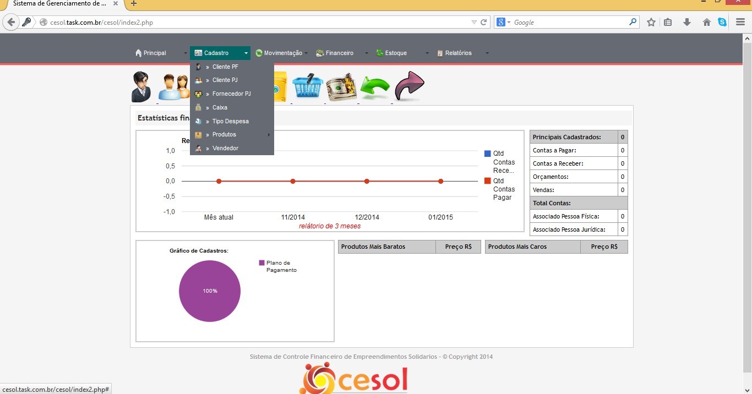The height and width of the screenshot is (394, 752).
Task: Bookmark page with the star icon
Action: tap(651, 23)
